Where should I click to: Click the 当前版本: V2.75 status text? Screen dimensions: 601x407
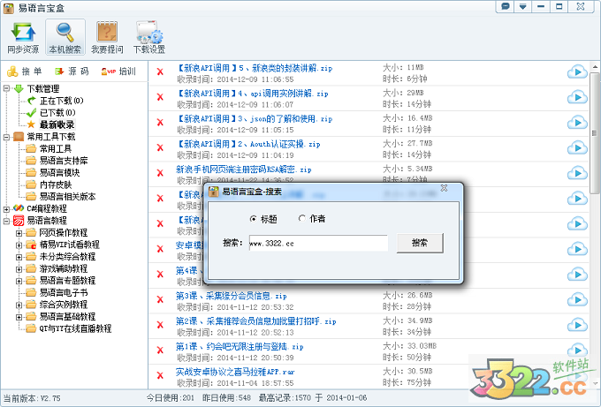pyautogui.click(x=32, y=398)
